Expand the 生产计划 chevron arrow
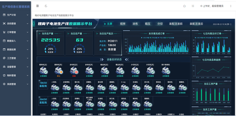 point(27,15)
